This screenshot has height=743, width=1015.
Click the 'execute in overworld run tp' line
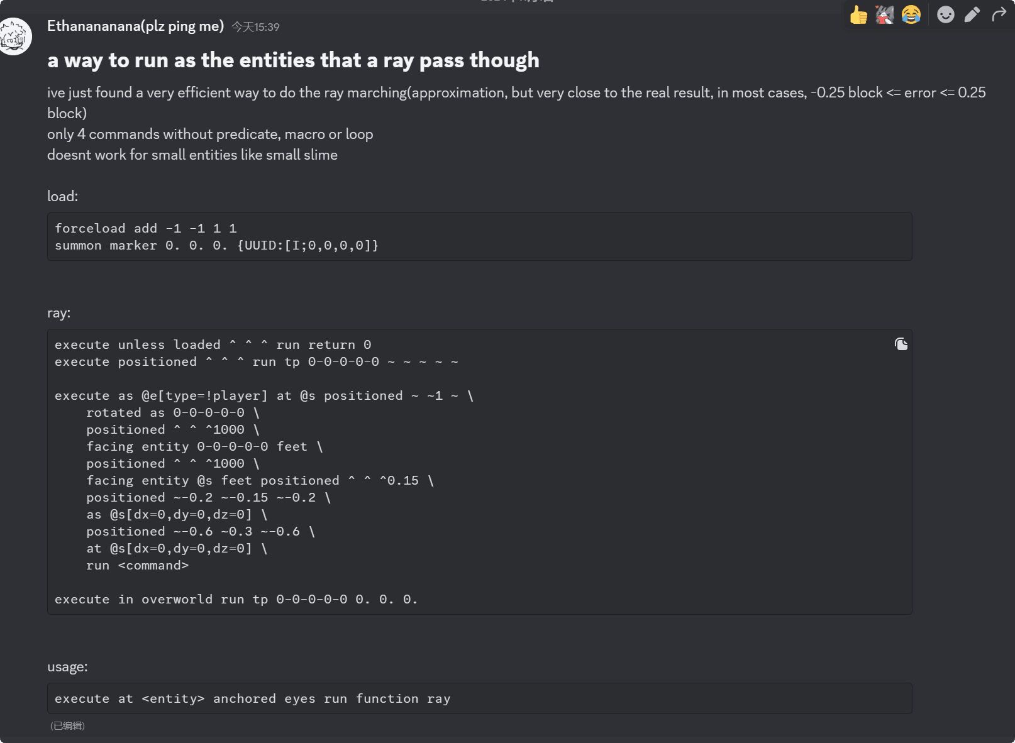(236, 599)
